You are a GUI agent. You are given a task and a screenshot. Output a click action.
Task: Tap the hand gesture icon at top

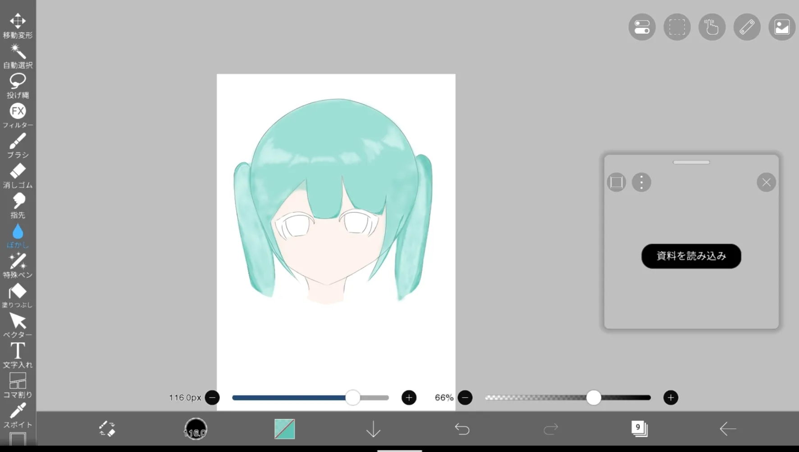click(712, 27)
